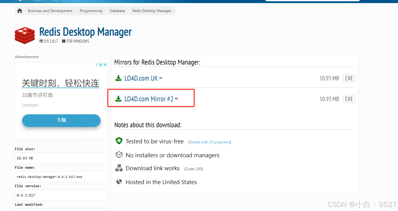
Task: Click 10.93 MB size on Mirror #2 row
Action: [329, 99]
